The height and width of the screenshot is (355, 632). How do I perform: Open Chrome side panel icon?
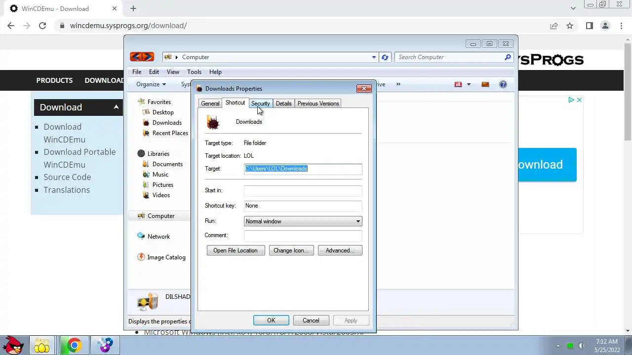point(590,26)
